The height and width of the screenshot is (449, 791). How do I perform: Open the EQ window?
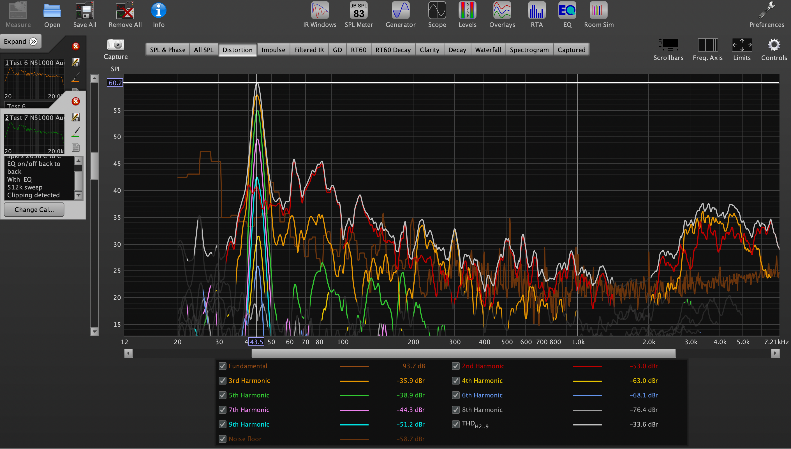567,10
